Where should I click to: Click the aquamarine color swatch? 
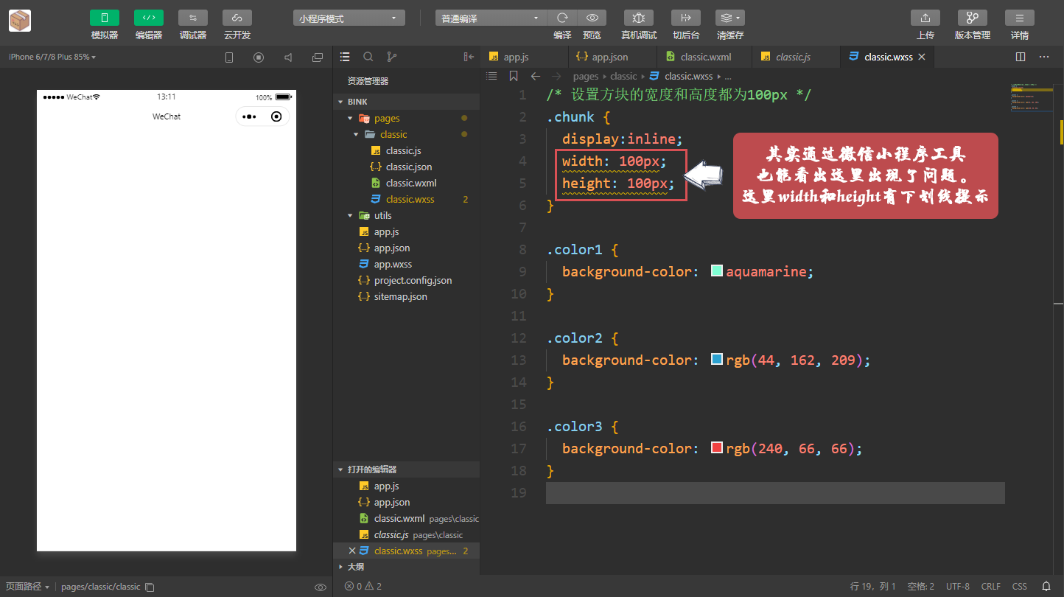click(716, 271)
